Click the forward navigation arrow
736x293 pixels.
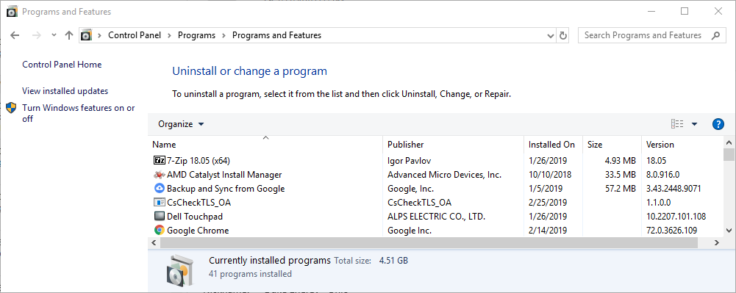[x=37, y=35]
